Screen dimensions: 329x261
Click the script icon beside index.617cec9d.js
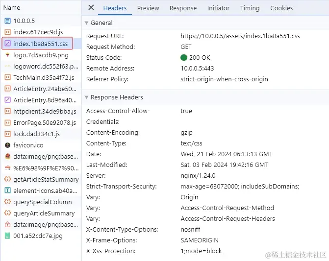click(x=7, y=32)
